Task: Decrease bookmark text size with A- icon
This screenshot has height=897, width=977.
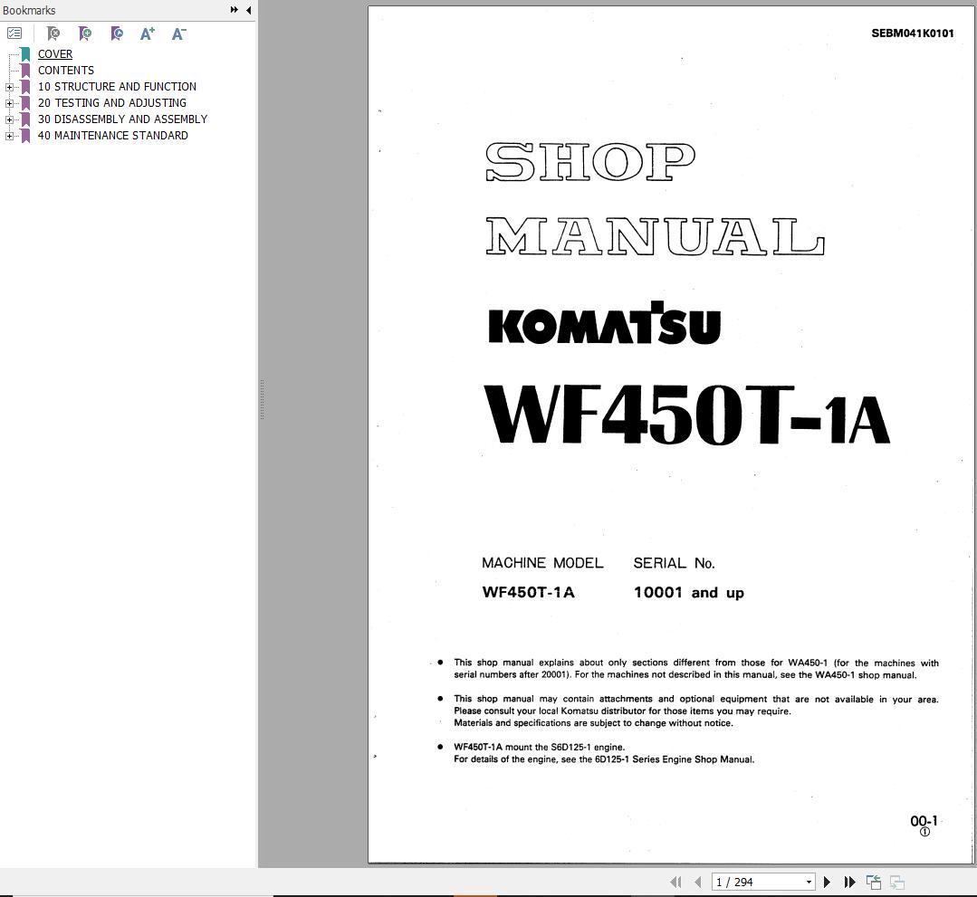Action: click(177, 33)
